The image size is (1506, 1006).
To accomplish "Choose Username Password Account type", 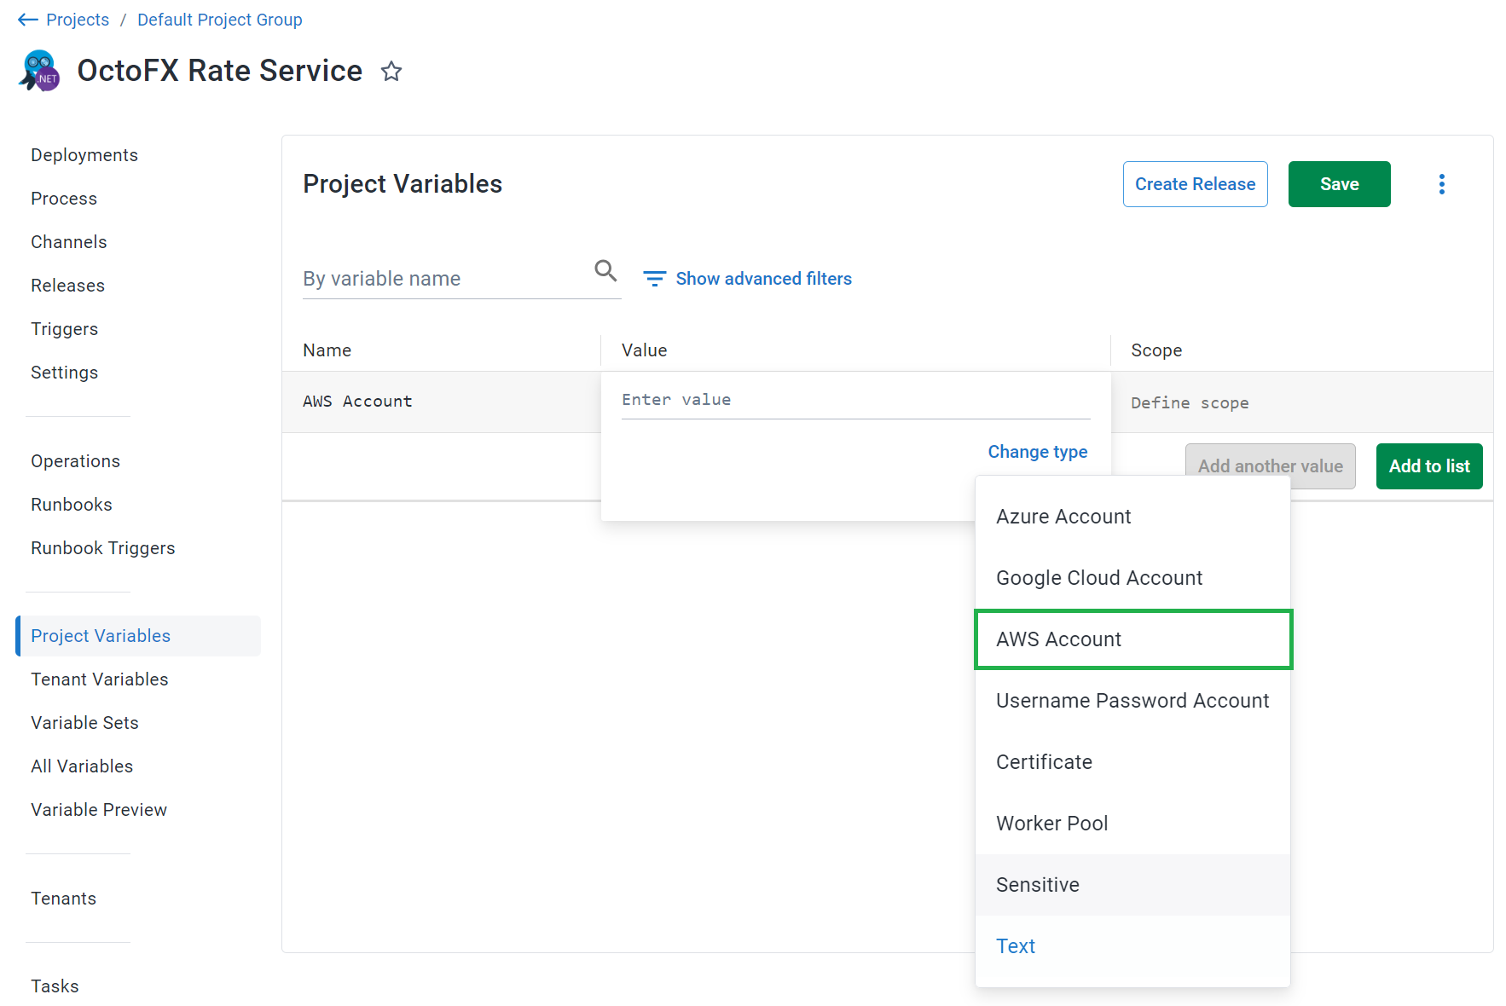I will pos(1132,701).
